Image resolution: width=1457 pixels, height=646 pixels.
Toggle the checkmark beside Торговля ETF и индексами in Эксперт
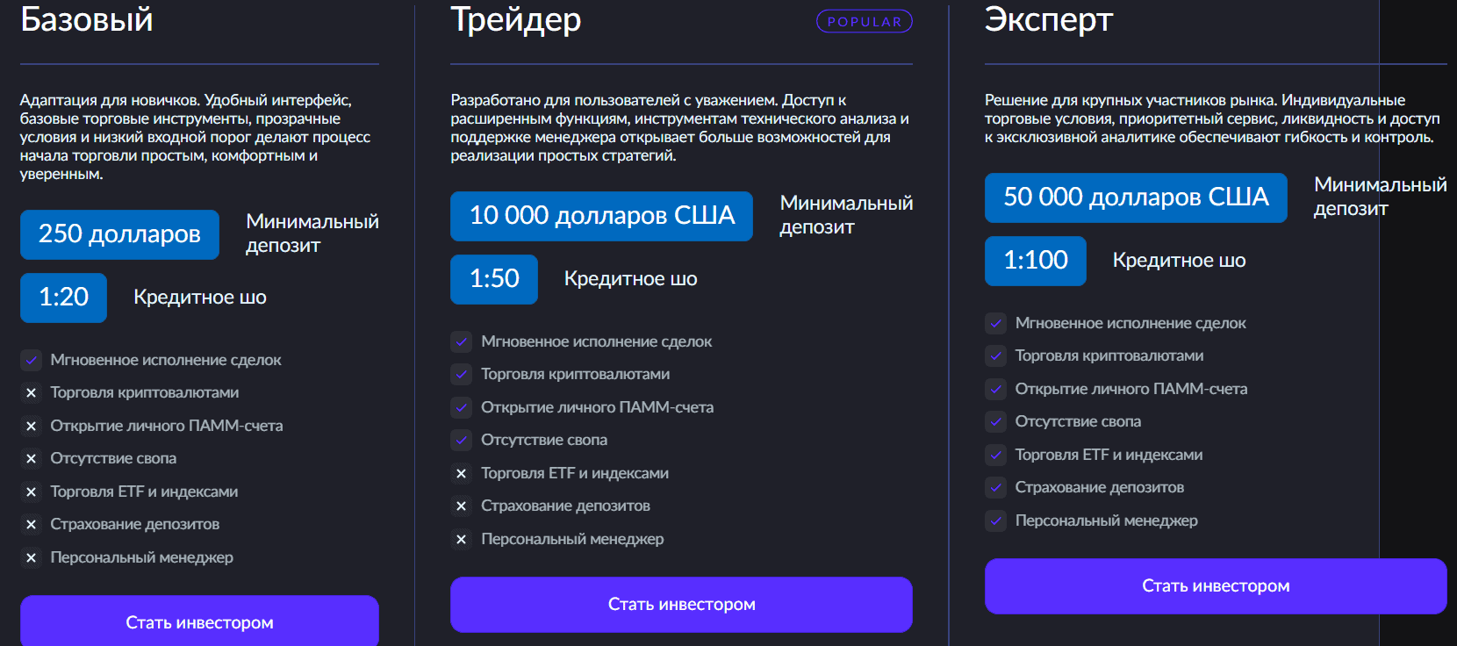click(996, 455)
